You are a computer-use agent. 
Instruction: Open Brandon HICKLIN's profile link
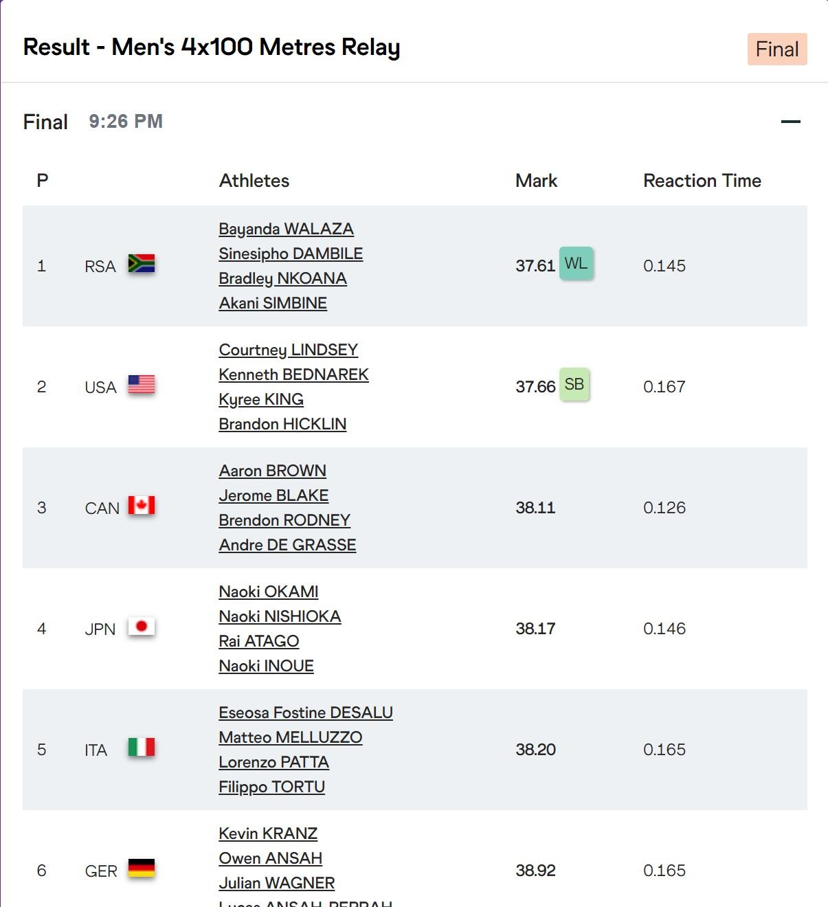[x=282, y=424]
